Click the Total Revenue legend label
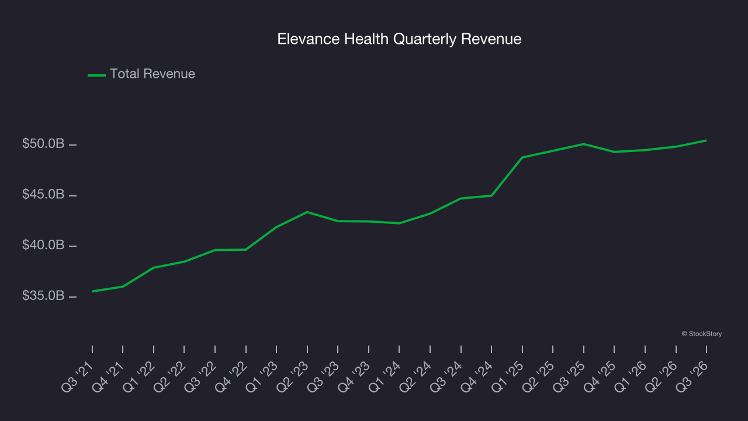This screenshot has height=421, width=748. 153,74
